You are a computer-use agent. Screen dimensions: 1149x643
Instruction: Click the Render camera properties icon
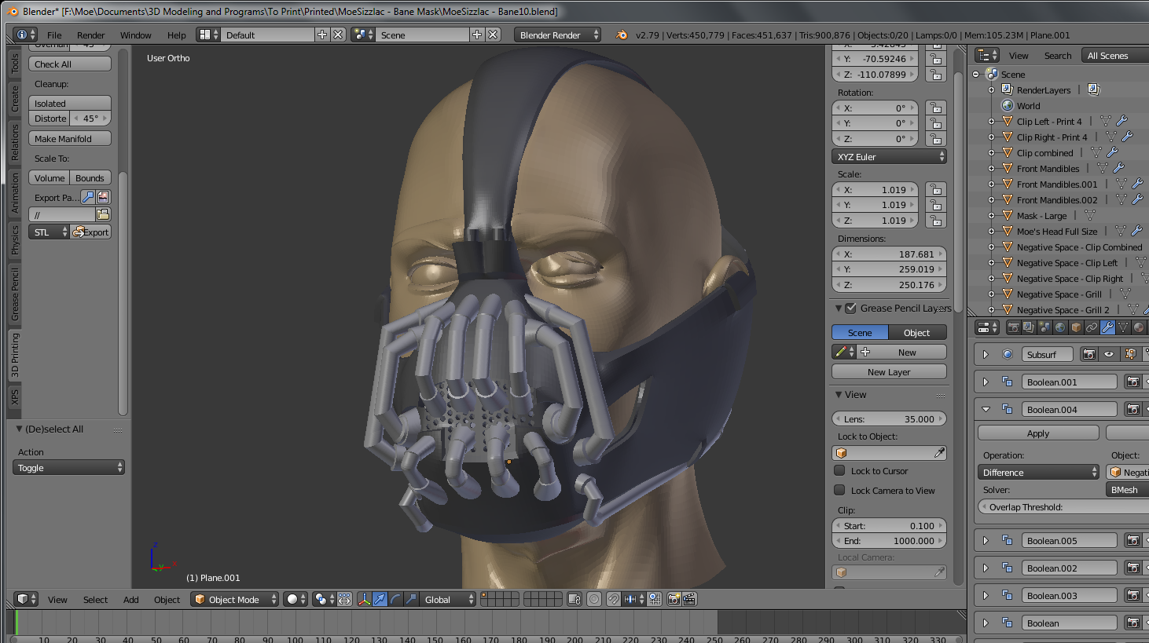coord(1014,327)
